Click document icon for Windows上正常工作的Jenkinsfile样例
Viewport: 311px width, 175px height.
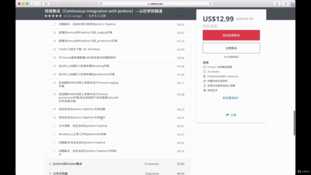pos(54,134)
